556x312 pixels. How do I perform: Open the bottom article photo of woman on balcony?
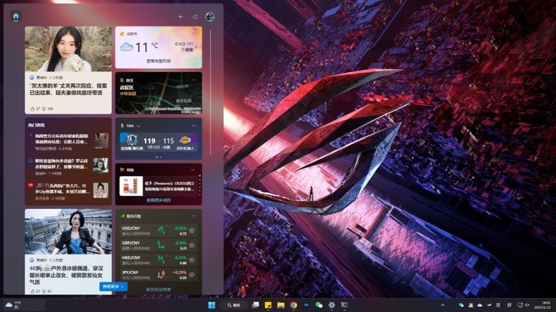pyautogui.click(x=68, y=232)
